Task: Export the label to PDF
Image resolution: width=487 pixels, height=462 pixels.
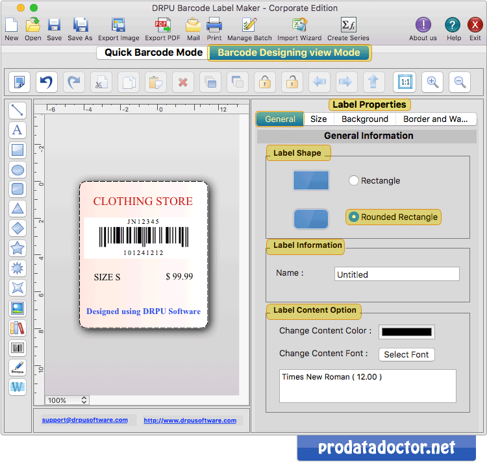Action: [162, 29]
